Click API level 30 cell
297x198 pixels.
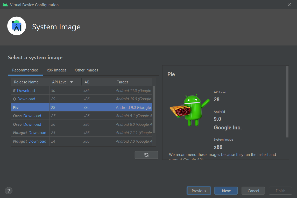[66, 90]
